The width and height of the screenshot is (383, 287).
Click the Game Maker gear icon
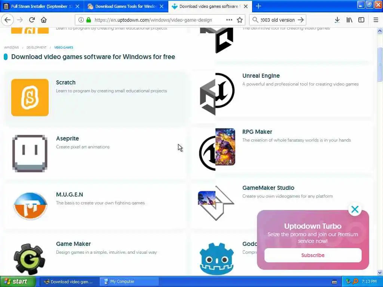[29, 259]
